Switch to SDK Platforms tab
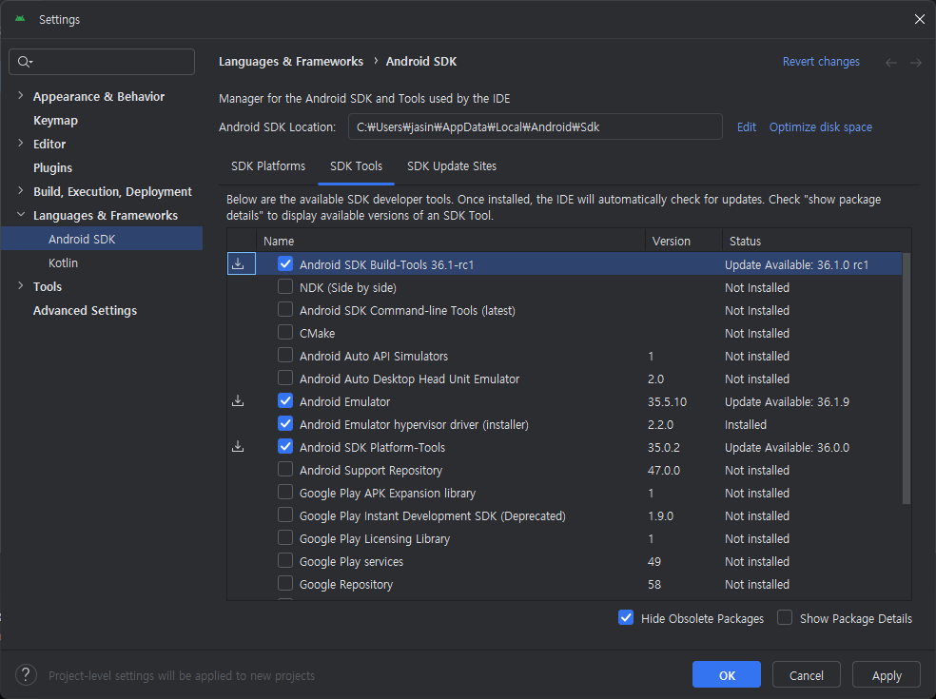The image size is (936, 699). pos(268,165)
